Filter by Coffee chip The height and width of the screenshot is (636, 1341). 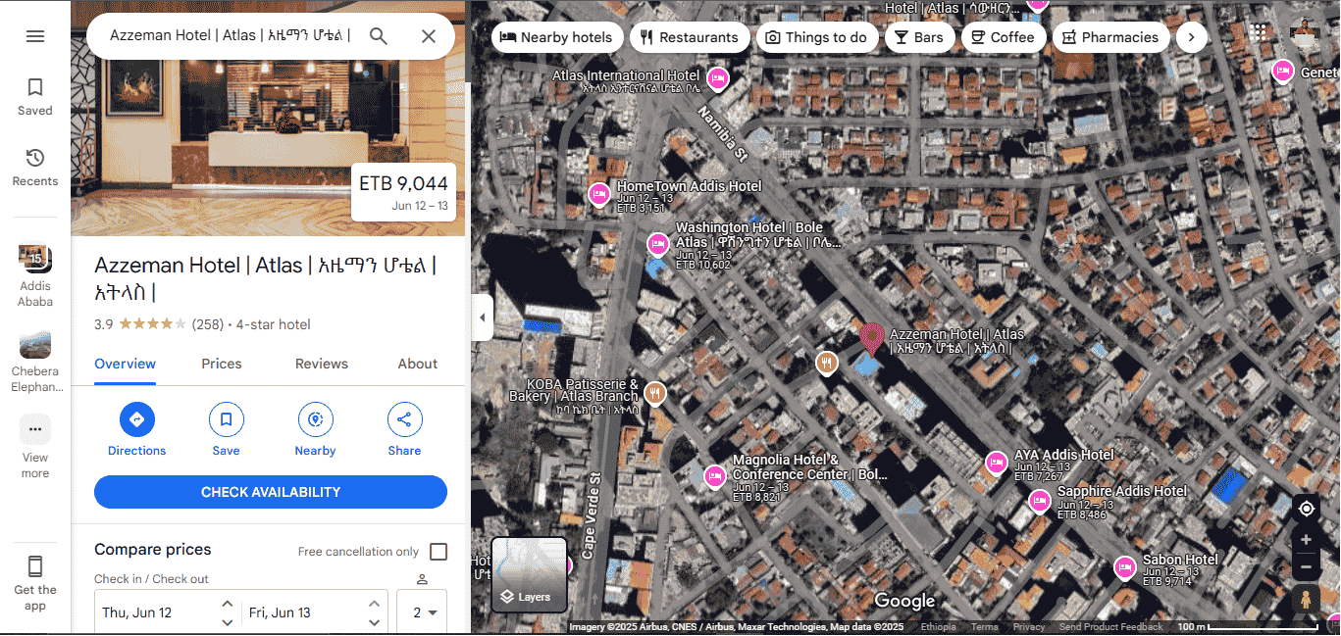point(1004,37)
